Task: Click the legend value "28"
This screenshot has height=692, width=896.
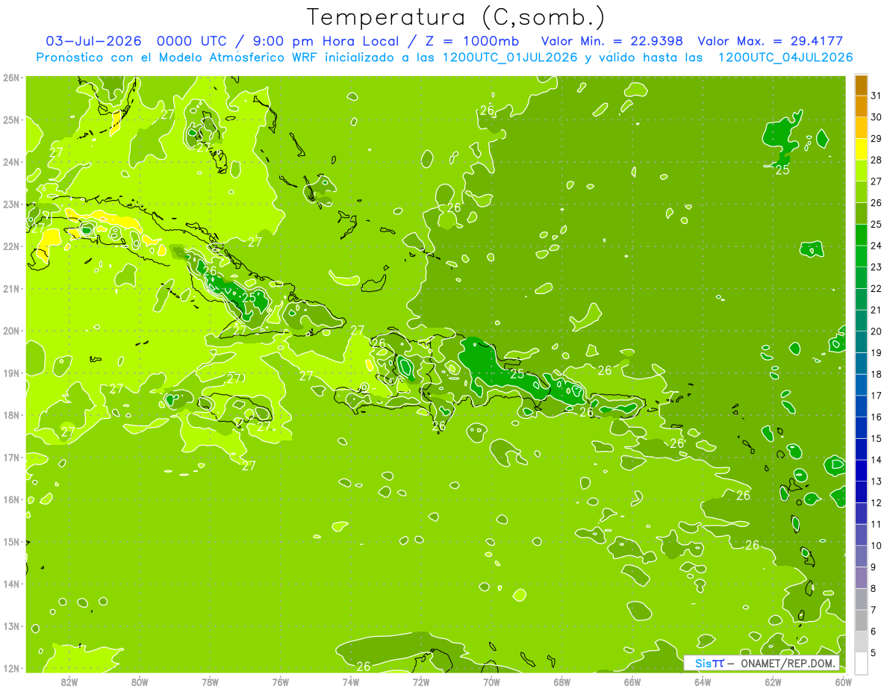Action: [877, 160]
